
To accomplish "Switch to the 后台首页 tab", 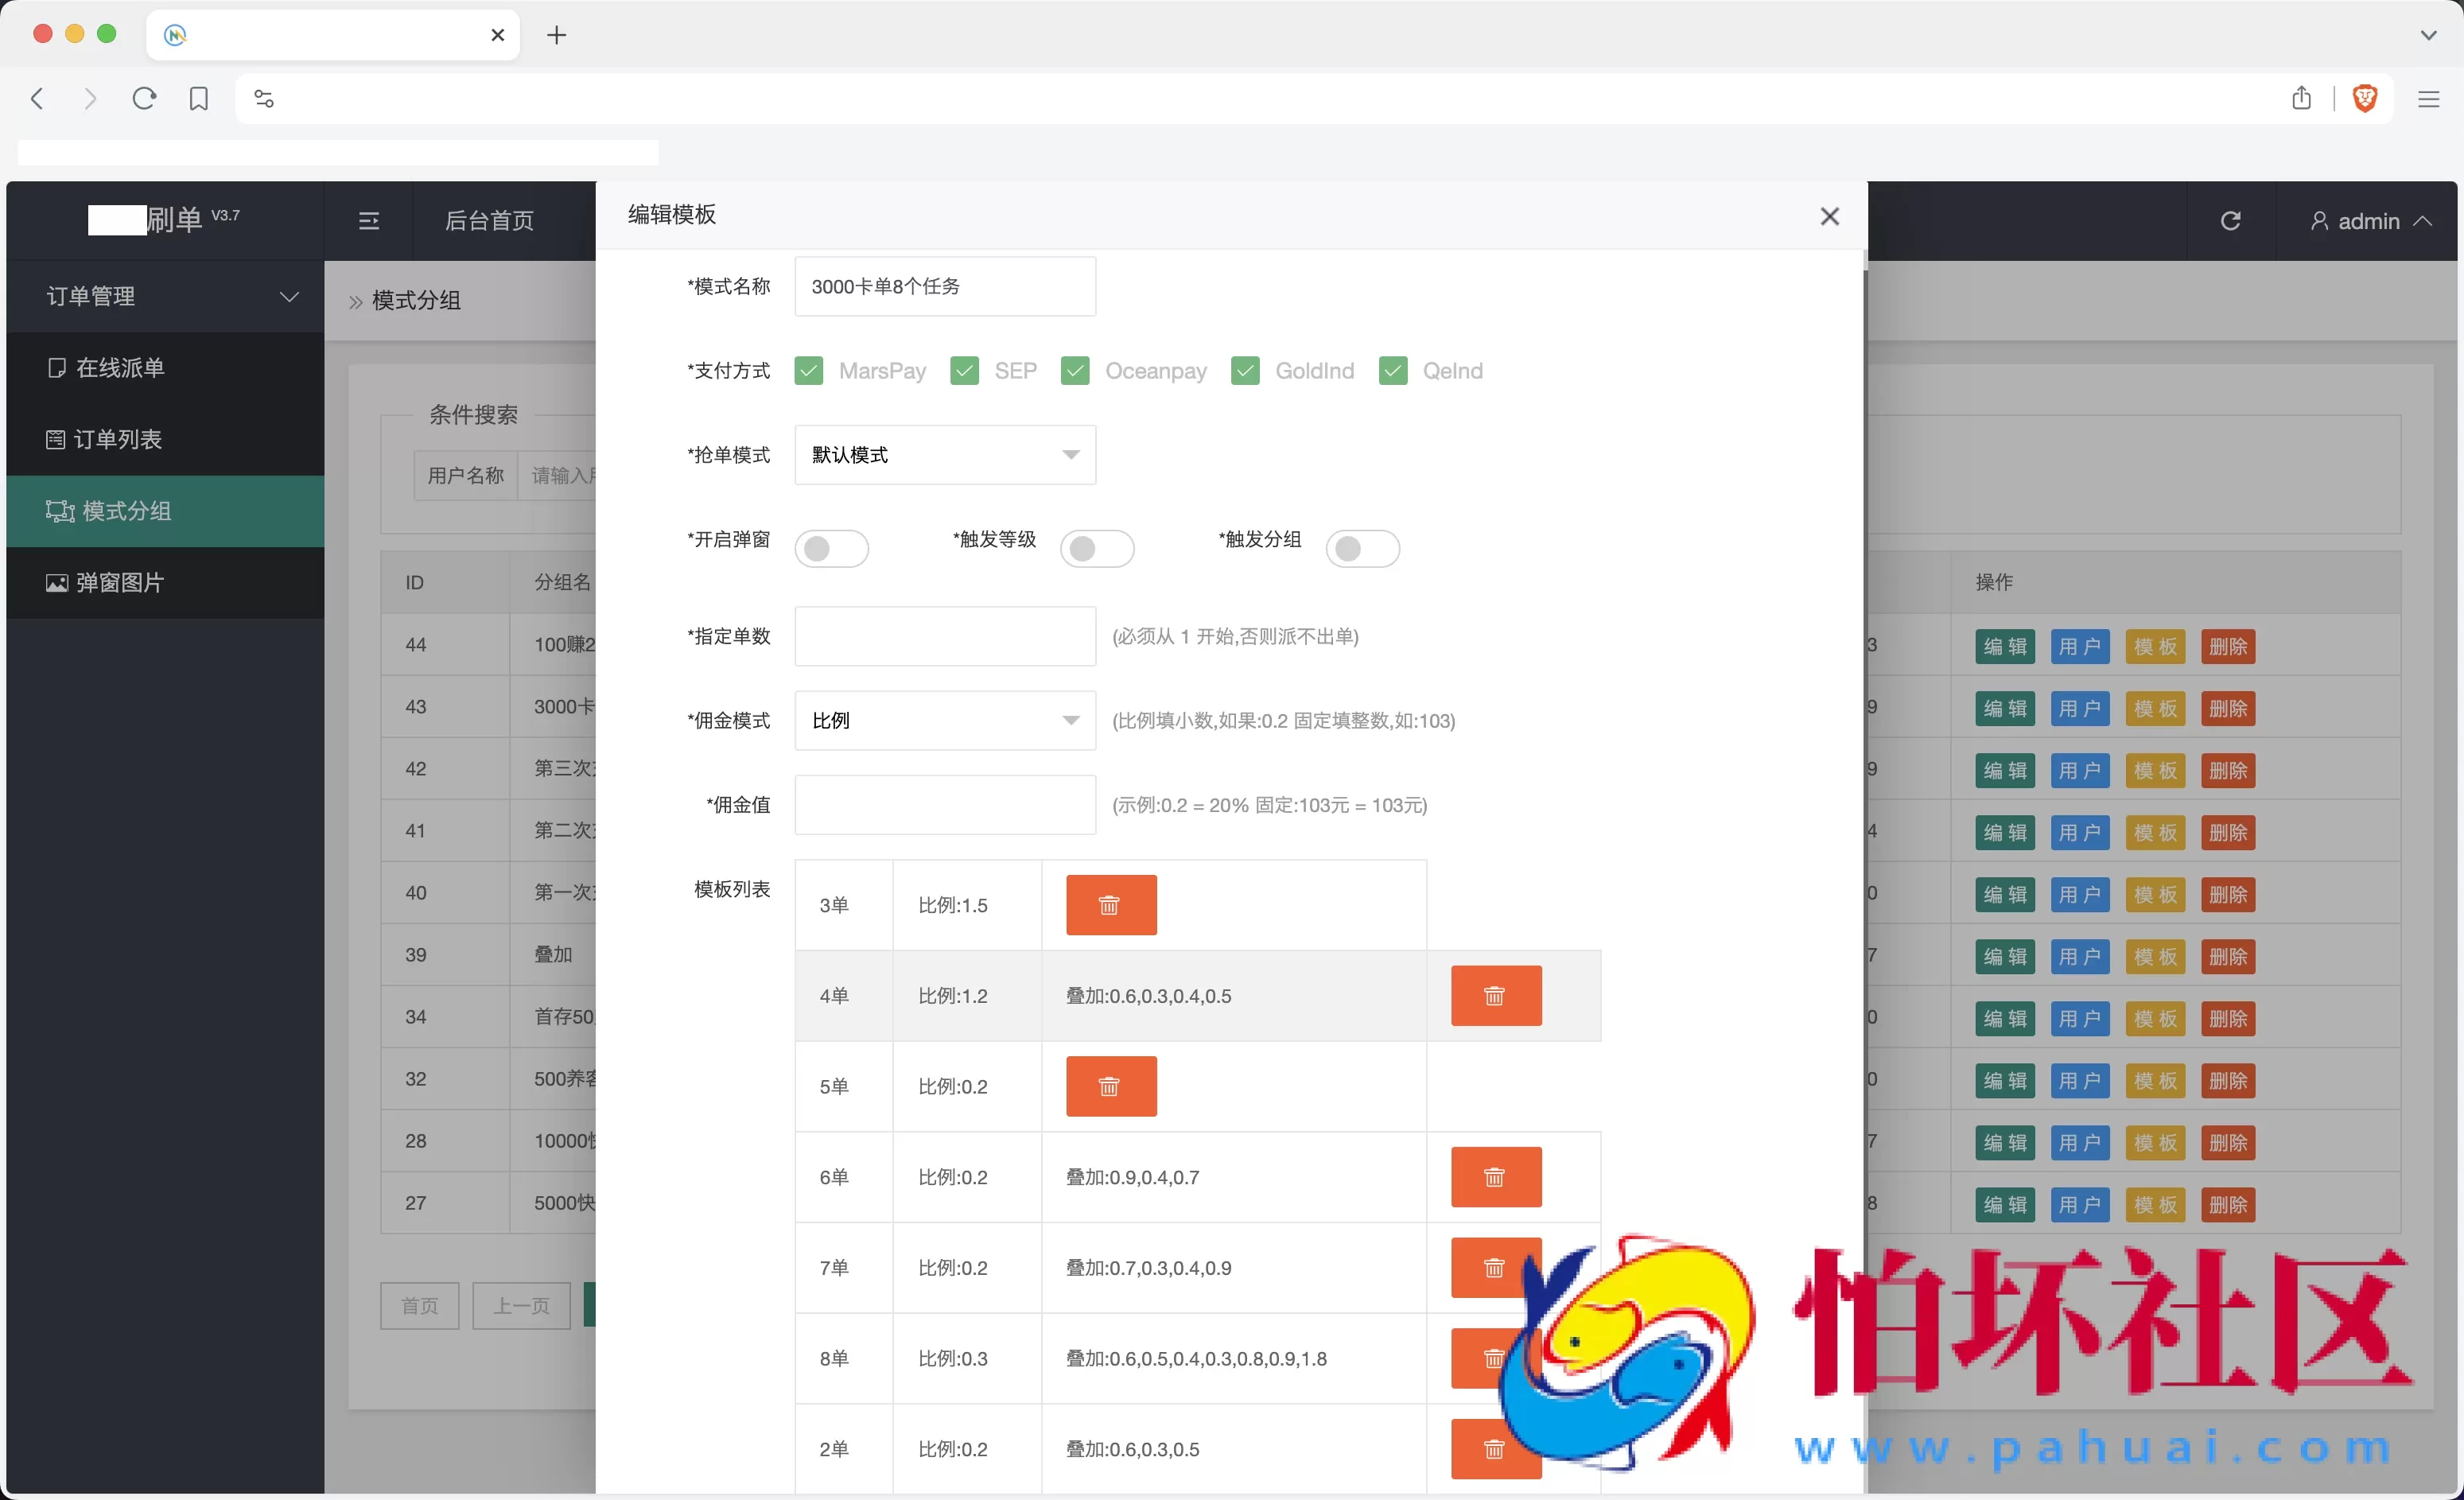I will [x=489, y=220].
